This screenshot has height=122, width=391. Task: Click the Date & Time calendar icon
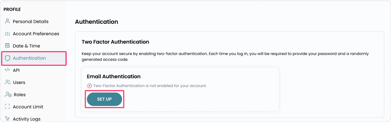coord(8,46)
